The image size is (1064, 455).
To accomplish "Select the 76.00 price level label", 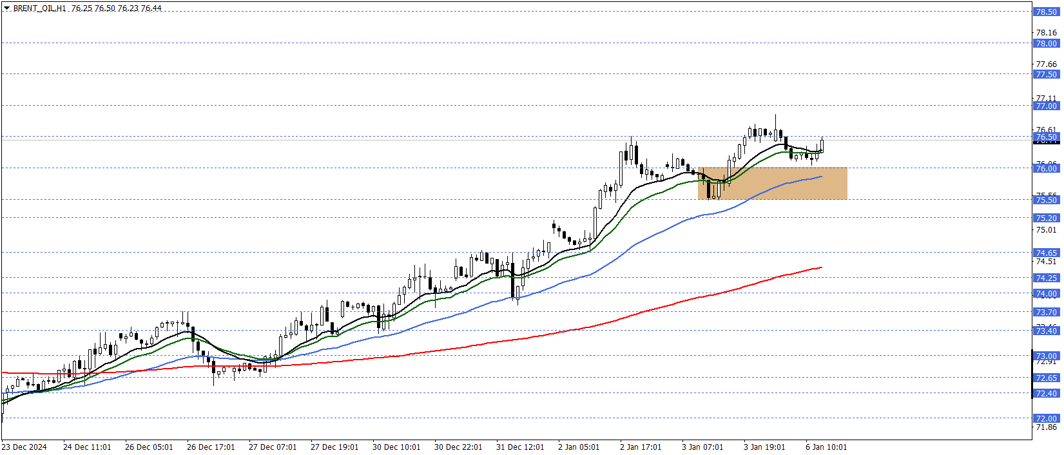I will point(1046,168).
